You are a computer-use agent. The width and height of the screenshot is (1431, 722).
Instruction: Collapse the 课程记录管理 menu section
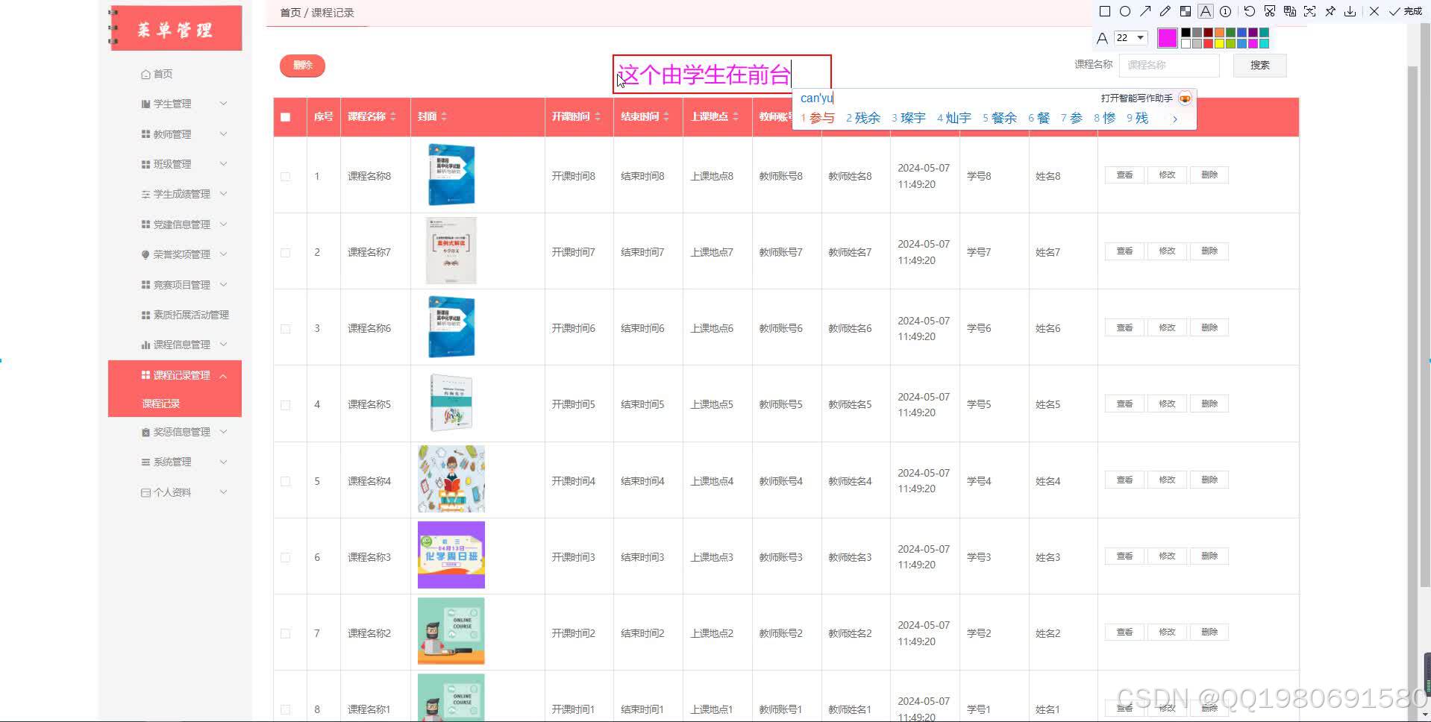181,374
